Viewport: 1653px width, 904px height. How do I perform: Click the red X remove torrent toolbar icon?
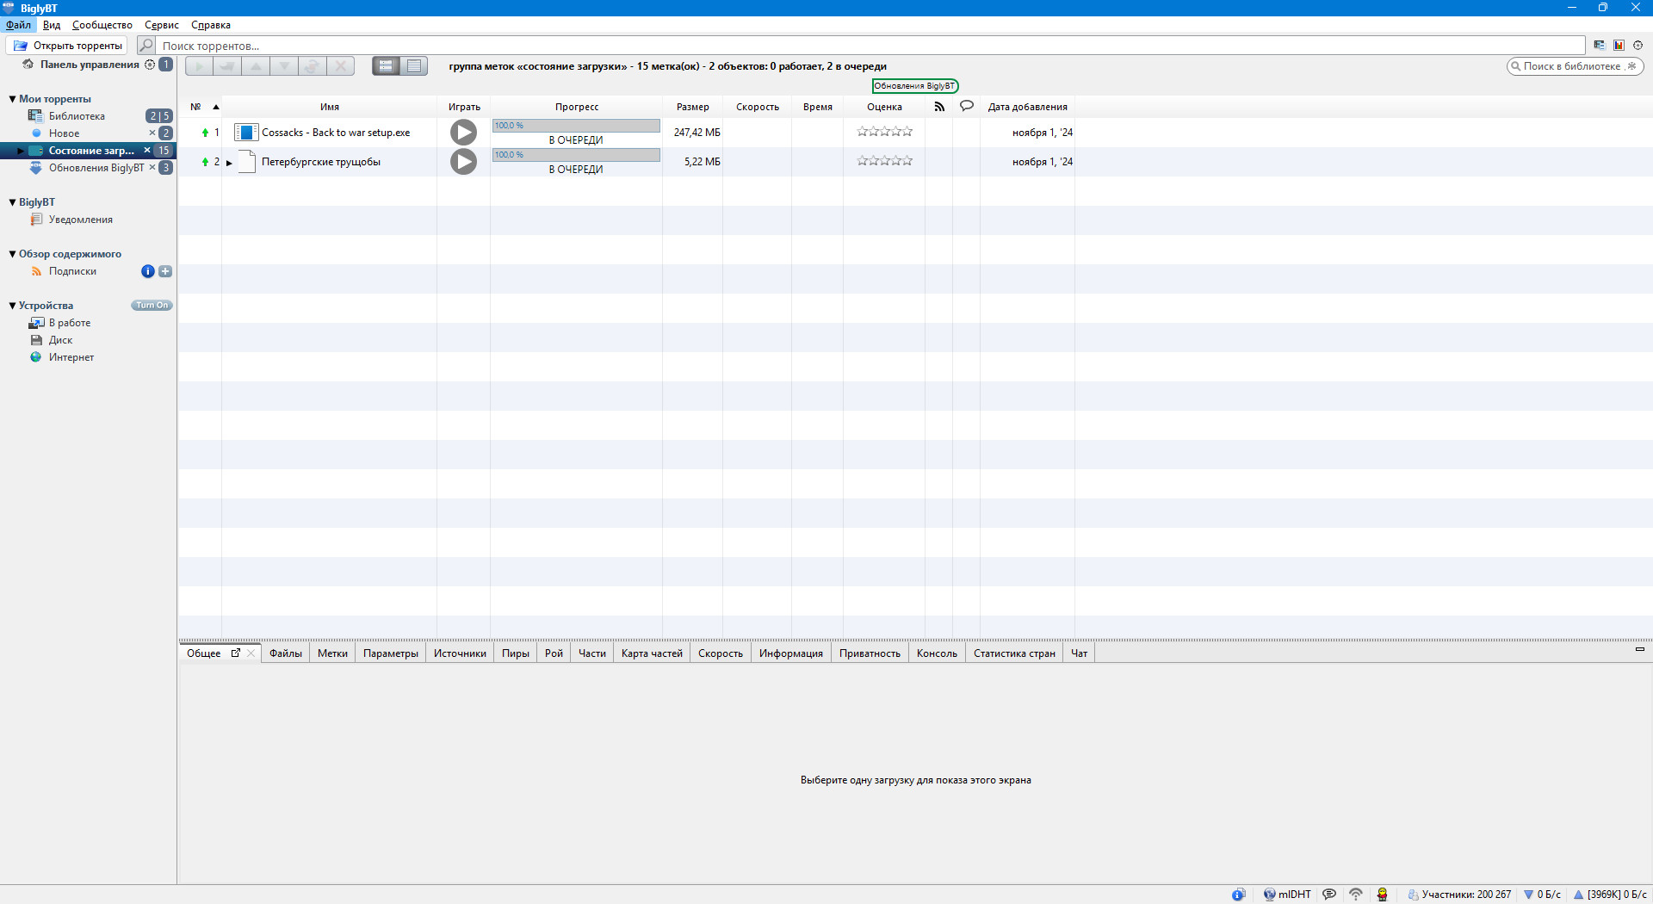[x=341, y=66]
